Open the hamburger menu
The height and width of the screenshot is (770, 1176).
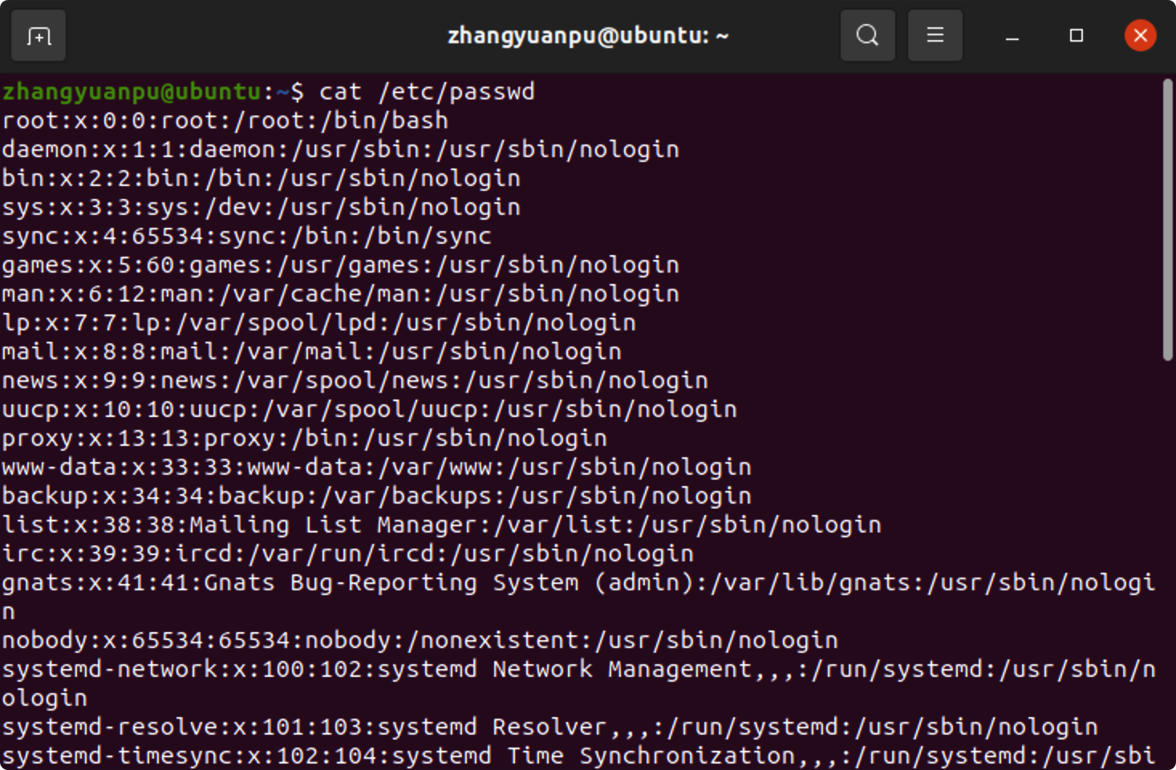click(x=935, y=35)
